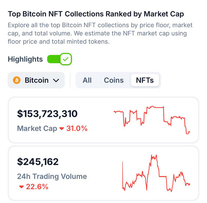Viewport: 207px width, 203px height.
Task: Click the 31.0% market cap change
Action: click(x=77, y=129)
